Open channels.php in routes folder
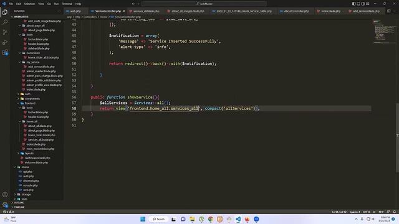This screenshot has height=224, width=399. pos(31,181)
